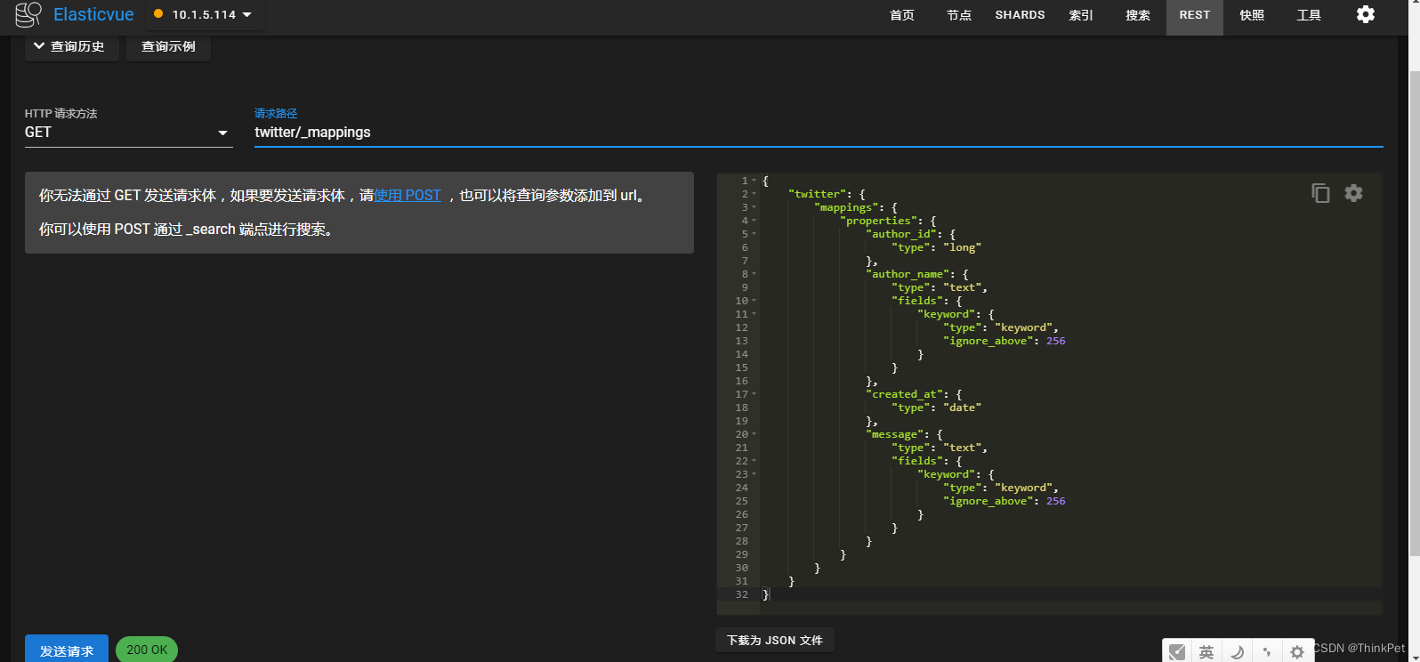This screenshot has height=662, width=1420.
Task: Collapse the "fields" fold at line 10
Action: tap(754, 301)
